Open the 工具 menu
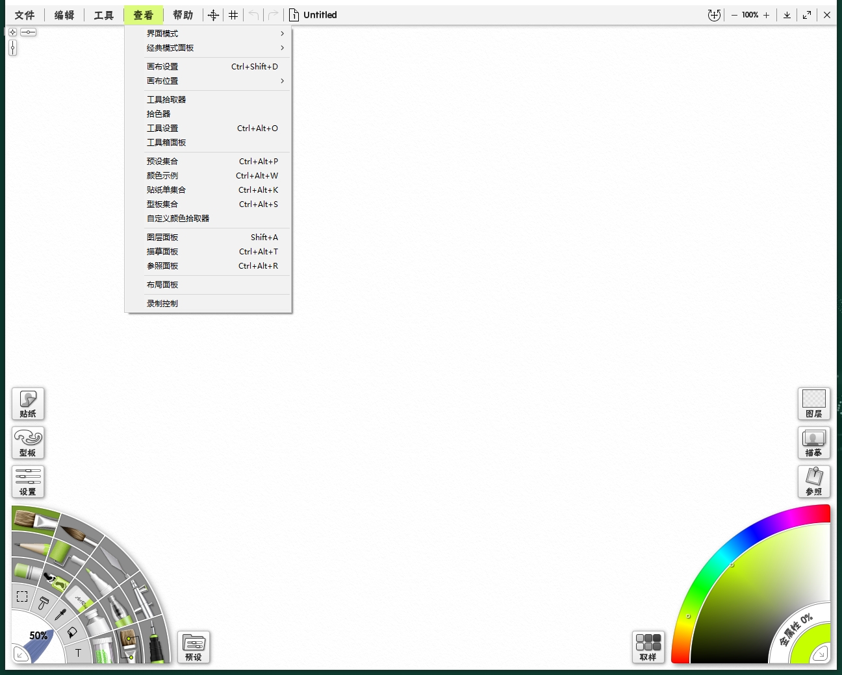Screen dimensions: 842x675 104,15
